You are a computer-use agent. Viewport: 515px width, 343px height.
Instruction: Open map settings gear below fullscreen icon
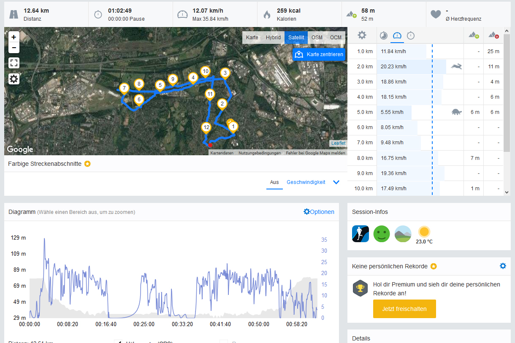[14, 79]
